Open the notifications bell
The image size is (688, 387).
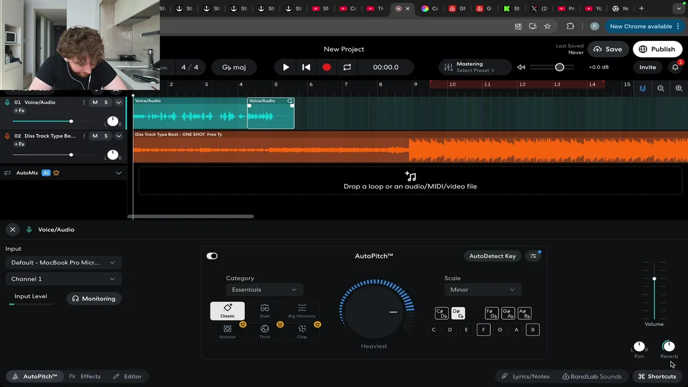coord(675,67)
